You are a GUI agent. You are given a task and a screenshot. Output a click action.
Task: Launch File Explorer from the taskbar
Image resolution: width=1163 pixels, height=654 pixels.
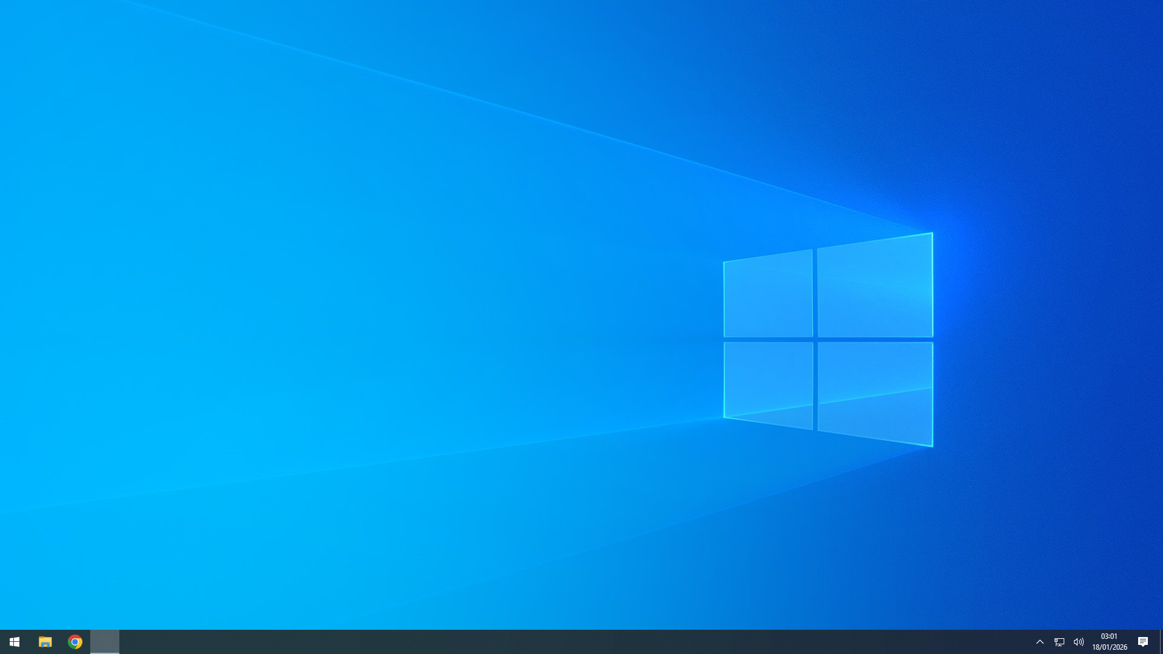coord(45,642)
